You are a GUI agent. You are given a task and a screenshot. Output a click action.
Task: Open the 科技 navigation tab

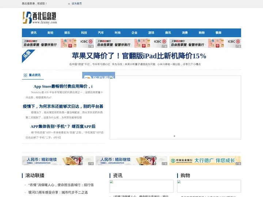click(84, 33)
